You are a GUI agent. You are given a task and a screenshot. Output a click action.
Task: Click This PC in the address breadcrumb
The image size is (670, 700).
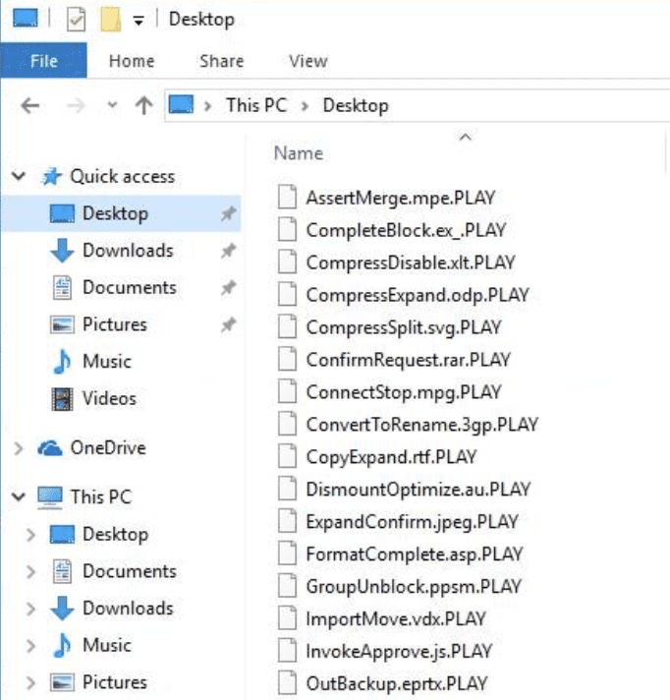point(255,106)
